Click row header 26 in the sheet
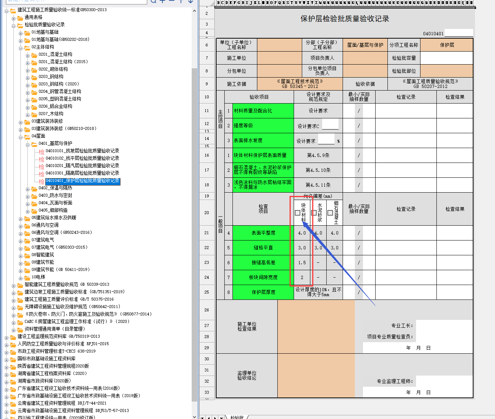The height and width of the screenshot is (419, 495). pos(207,310)
